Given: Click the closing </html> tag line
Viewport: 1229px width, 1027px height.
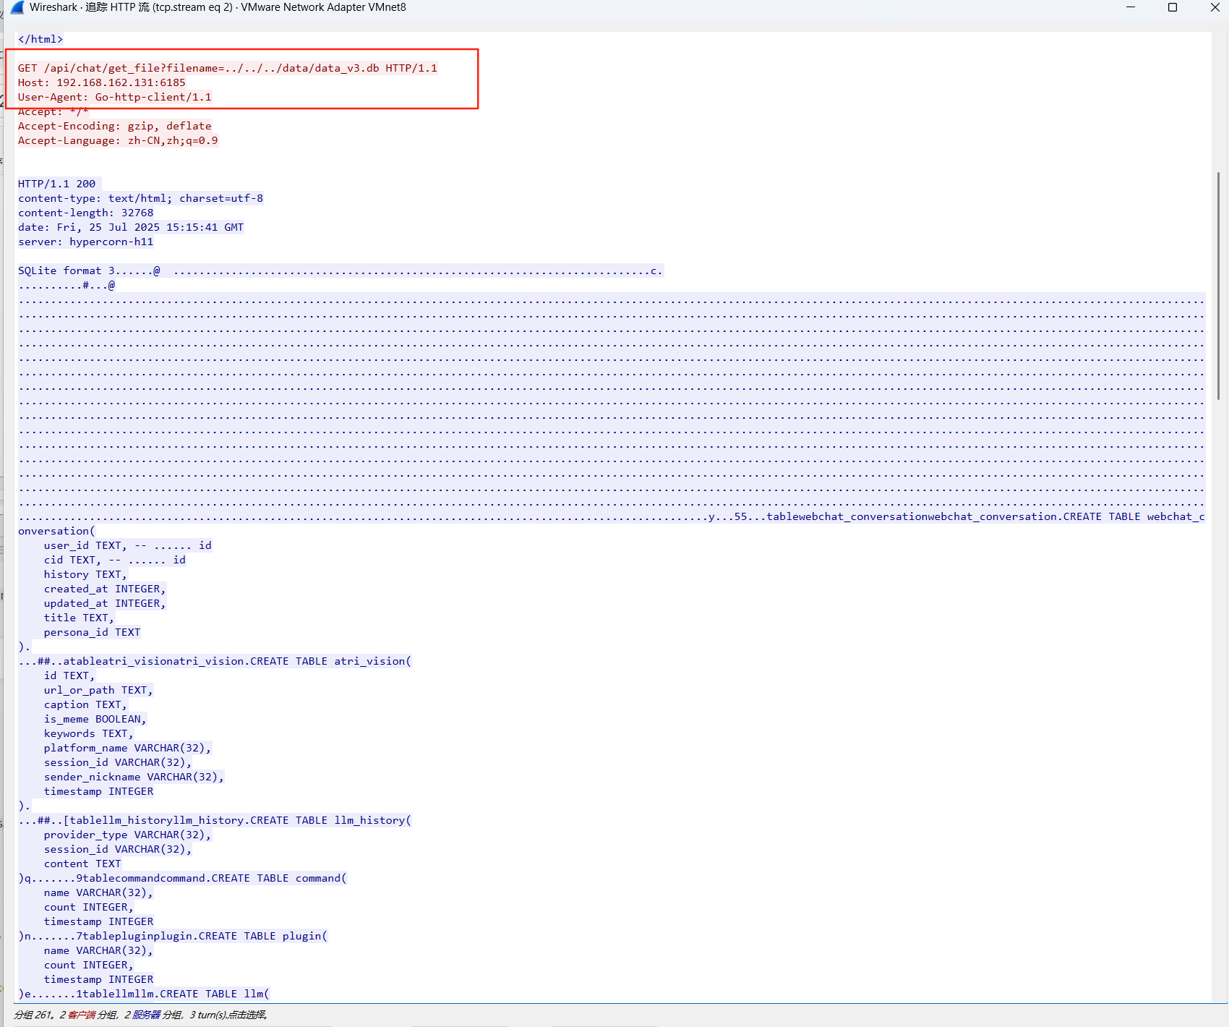Looking at the screenshot, I should click(x=40, y=39).
